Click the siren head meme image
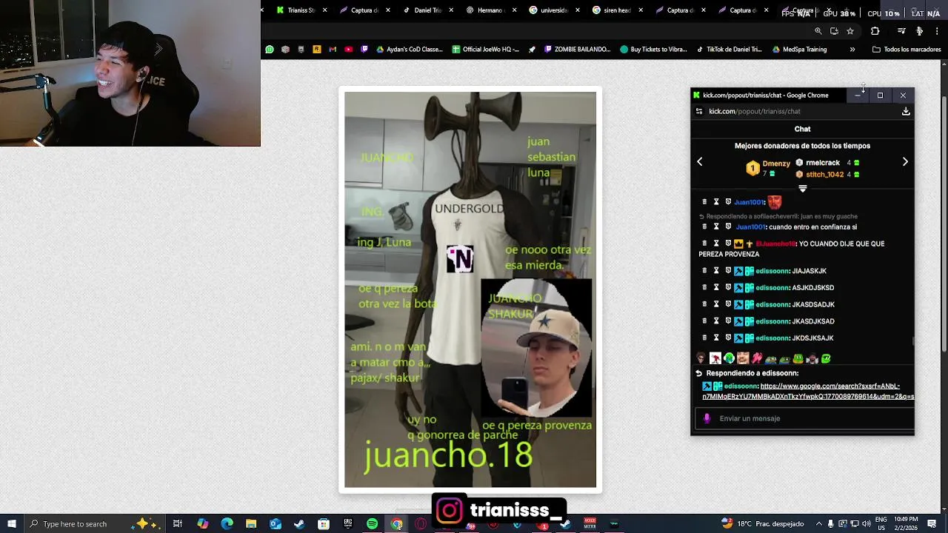Viewport: 948px width, 533px height. point(470,290)
